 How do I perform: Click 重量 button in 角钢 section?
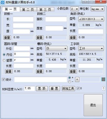point(73,37)
